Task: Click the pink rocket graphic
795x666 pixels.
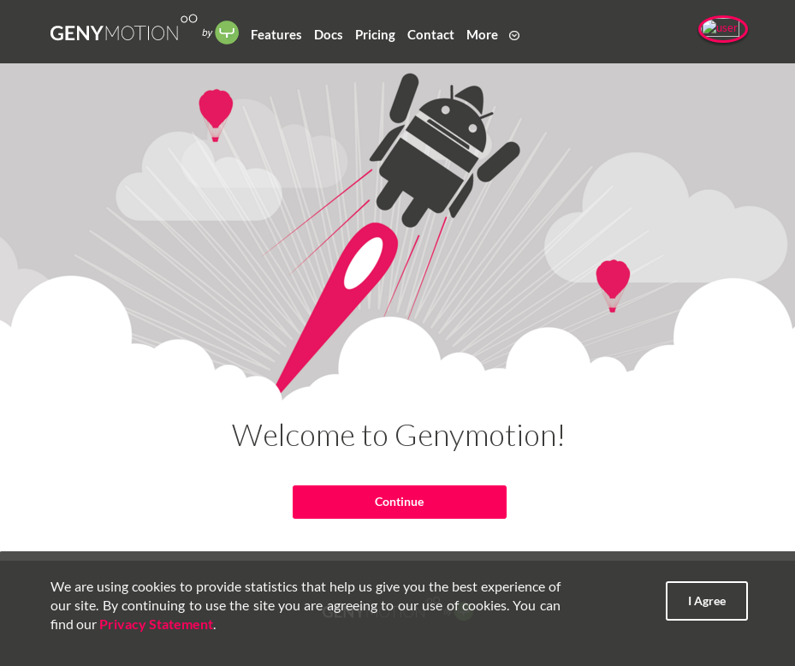Action: click(336, 306)
